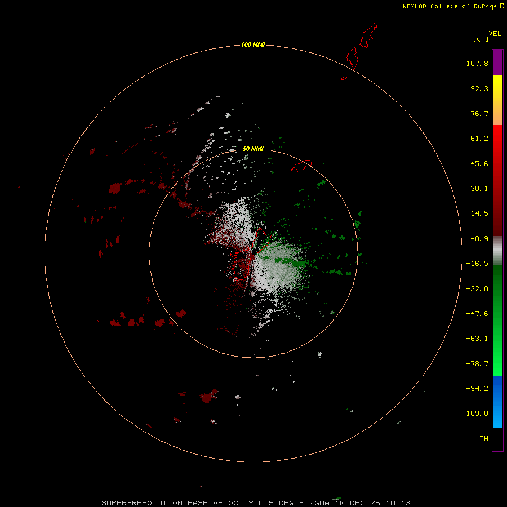Click the 107.8 velocity scale value
The height and width of the screenshot is (507, 507).
[477, 63]
